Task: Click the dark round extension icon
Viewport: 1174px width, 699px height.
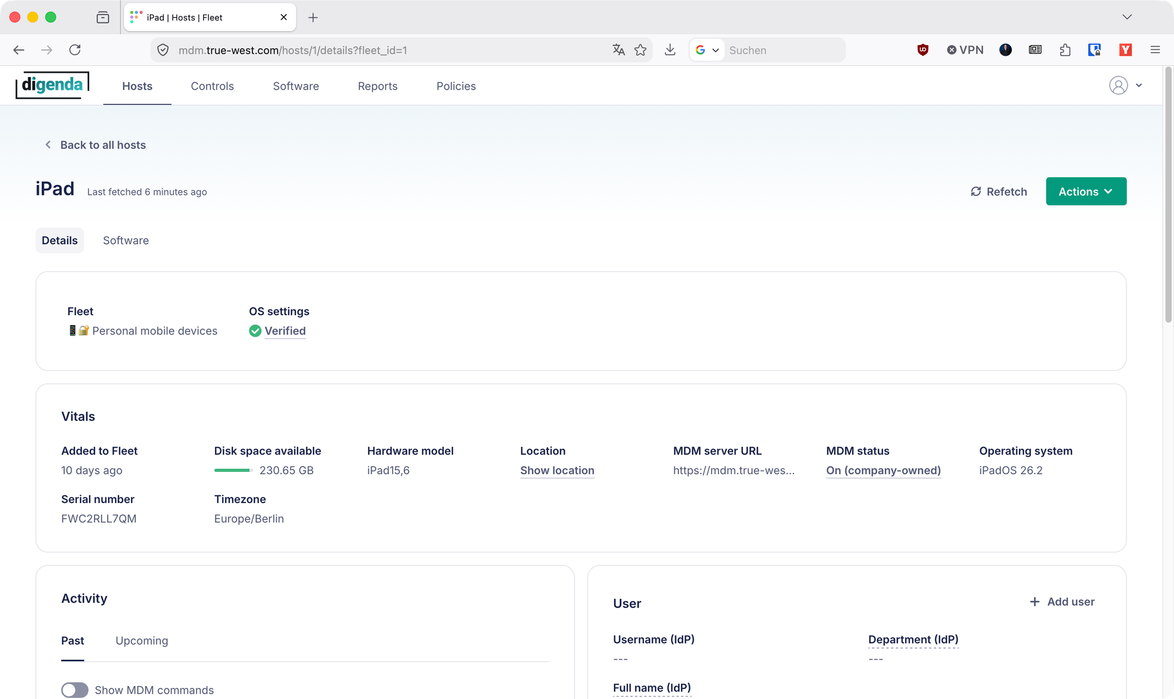Action: click(x=1006, y=50)
